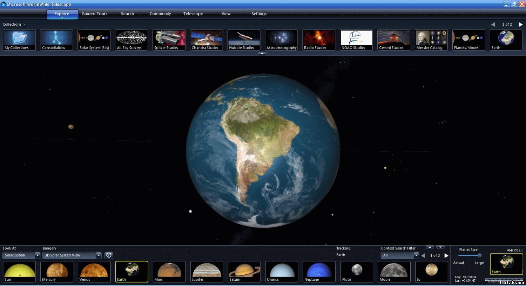Click the Collections breadcrumb label

pyautogui.click(x=12, y=25)
